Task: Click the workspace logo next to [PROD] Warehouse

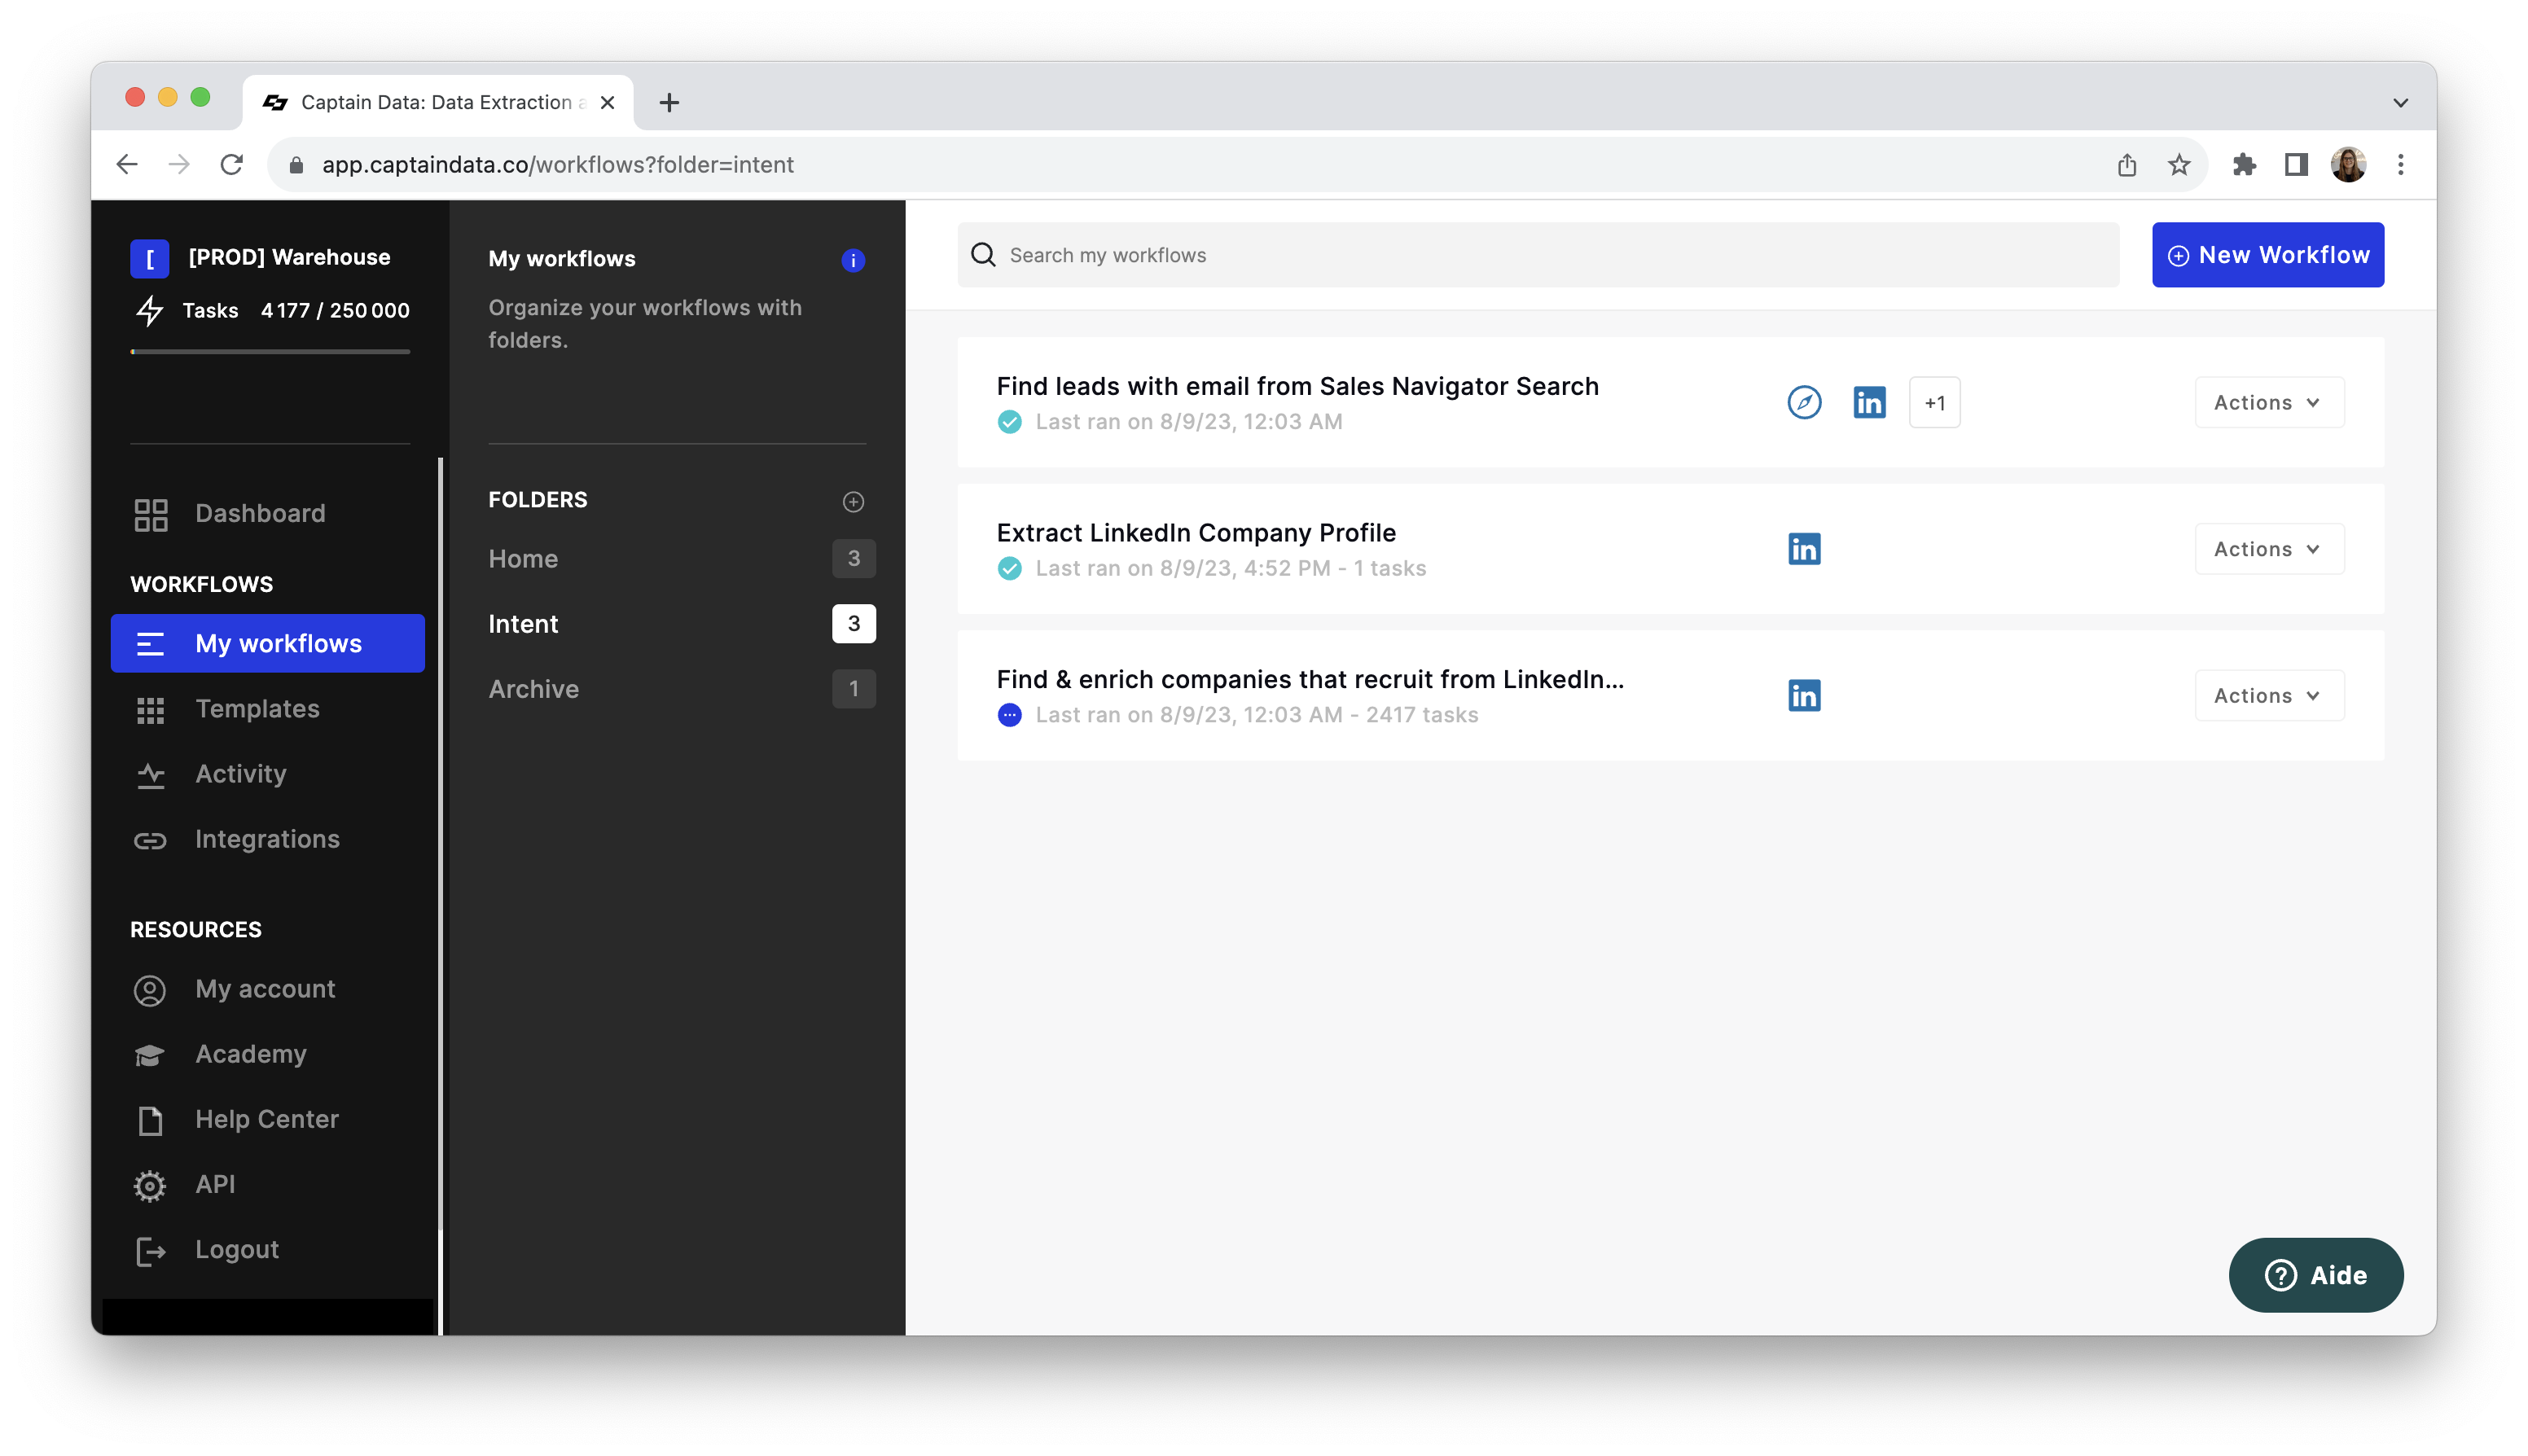Action: (150, 258)
